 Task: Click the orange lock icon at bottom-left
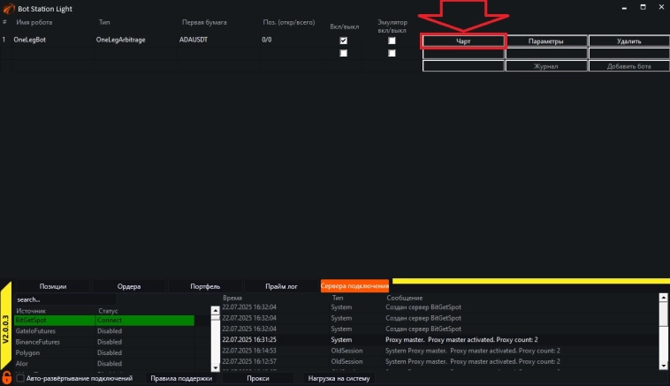tap(6, 377)
